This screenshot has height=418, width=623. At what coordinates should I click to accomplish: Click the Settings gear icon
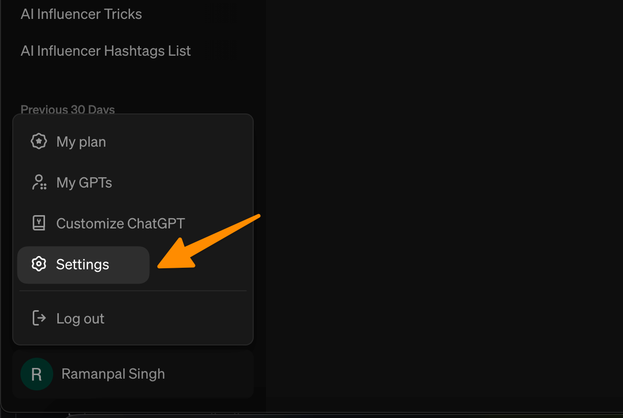tap(39, 264)
